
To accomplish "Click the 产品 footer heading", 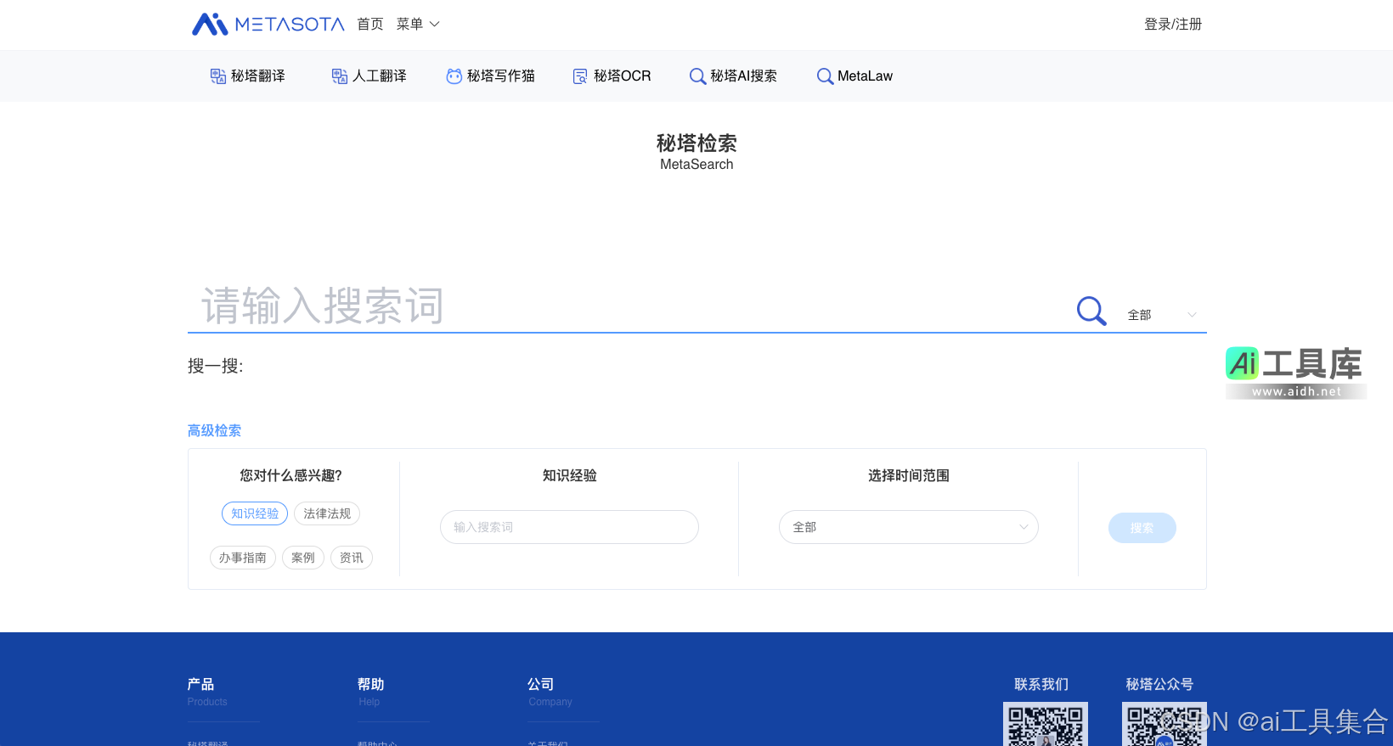I will 200,684.
